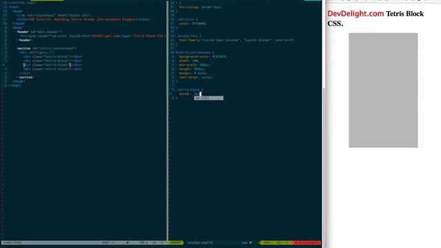Click the header id main_header opening tag
This screenshot has height=248, width=441.
[x=39, y=32]
